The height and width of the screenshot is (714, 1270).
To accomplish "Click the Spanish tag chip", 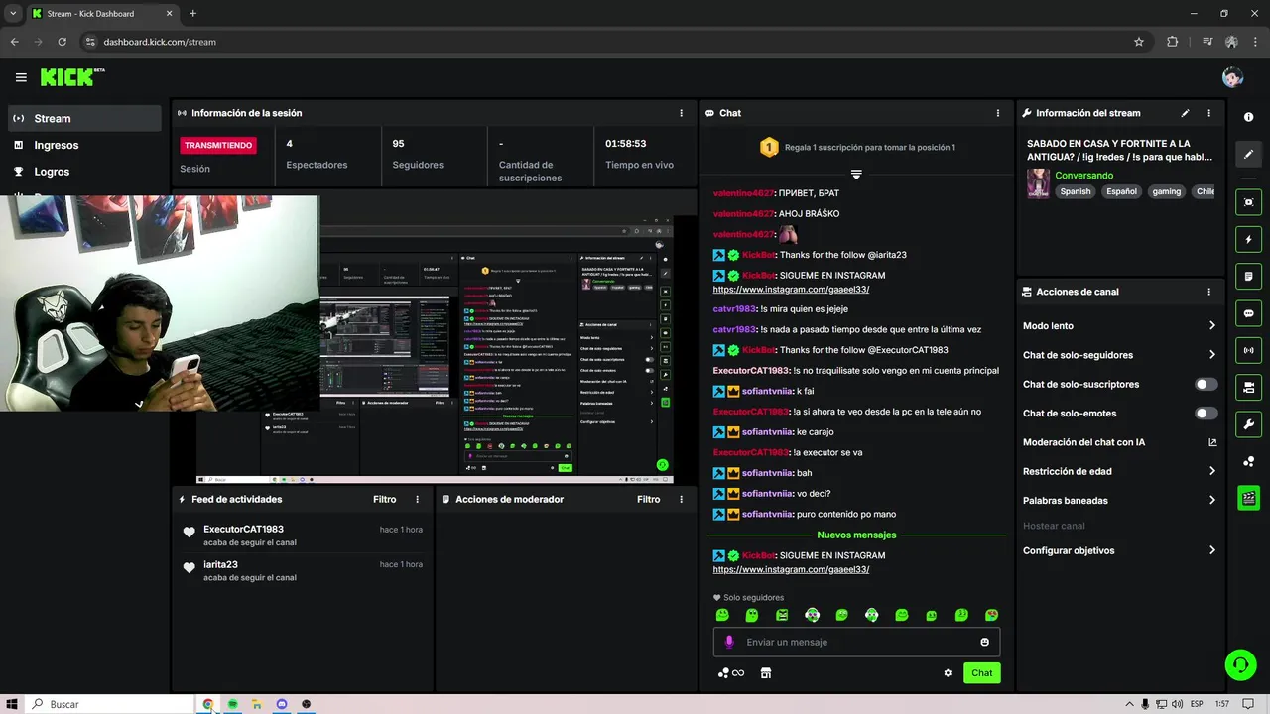I will pos(1075,191).
